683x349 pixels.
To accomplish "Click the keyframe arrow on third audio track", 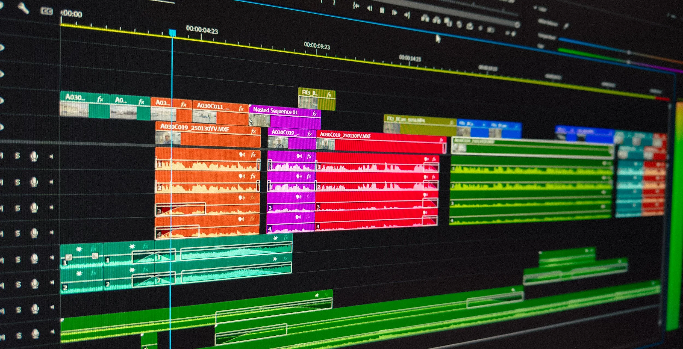I will click(x=51, y=207).
